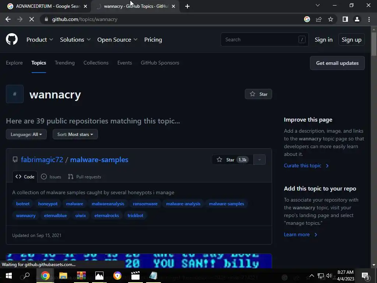
Task: Click the page vertical scrollbar thumb
Action: click(374, 44)
